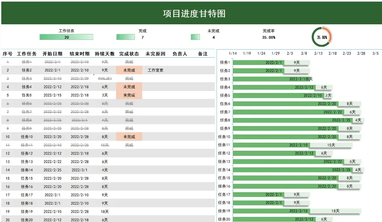Select the 任务16 task name cell in the table
This screenshot has width=382, height=222.
pyautogui.click(x=27, y=186)
